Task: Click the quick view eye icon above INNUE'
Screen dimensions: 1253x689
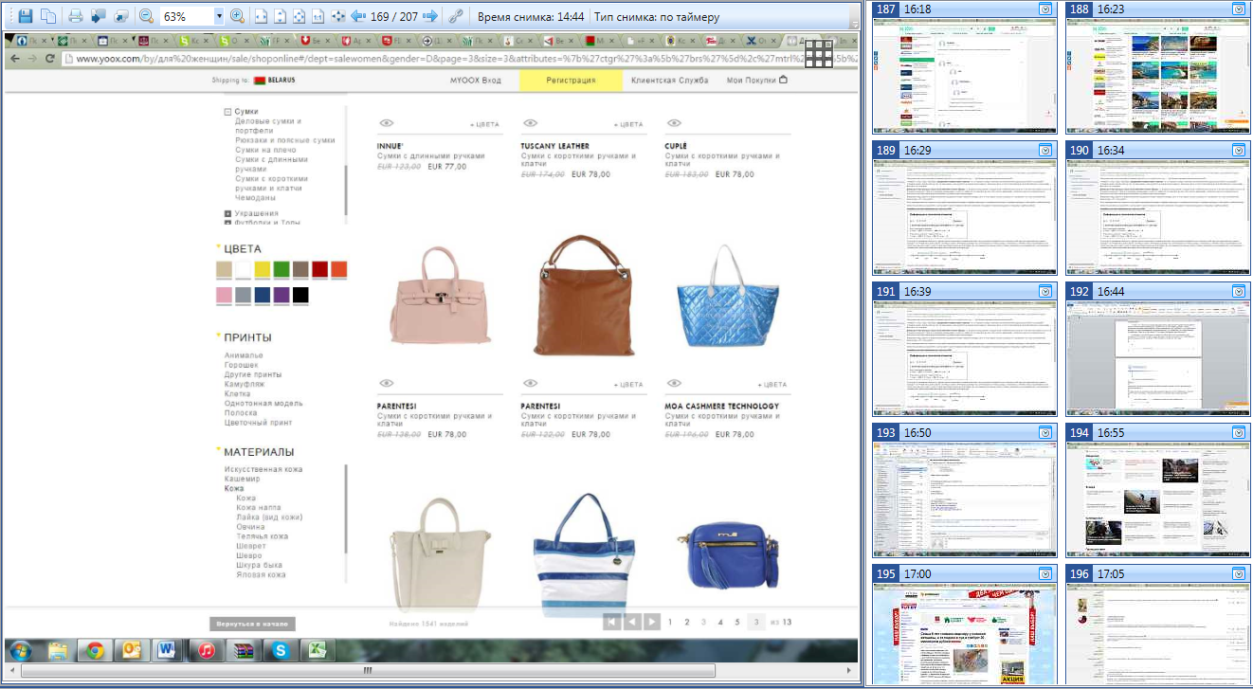Action: click(386, 123)
